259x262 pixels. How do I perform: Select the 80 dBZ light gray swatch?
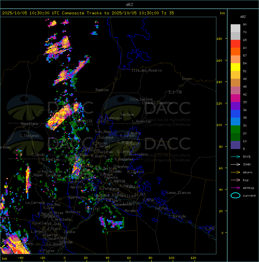coord(235,28)
